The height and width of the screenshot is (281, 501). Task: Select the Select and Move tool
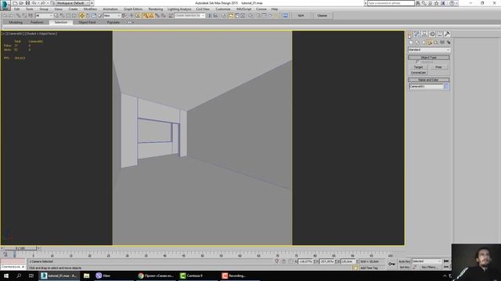[x=82, y=16]
